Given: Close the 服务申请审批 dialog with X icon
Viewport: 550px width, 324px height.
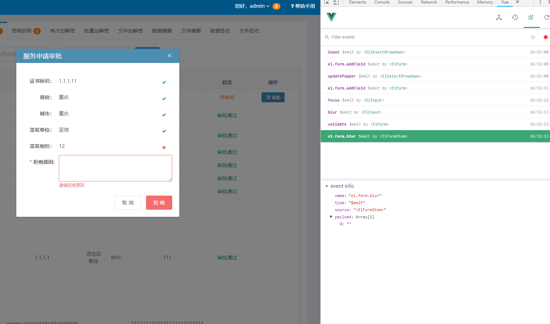Looking at the screenshot, I should [169, 56].
